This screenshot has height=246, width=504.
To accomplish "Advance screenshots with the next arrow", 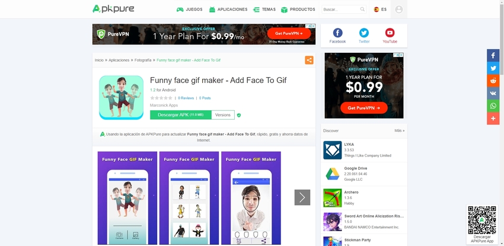I will coord(302,197).
